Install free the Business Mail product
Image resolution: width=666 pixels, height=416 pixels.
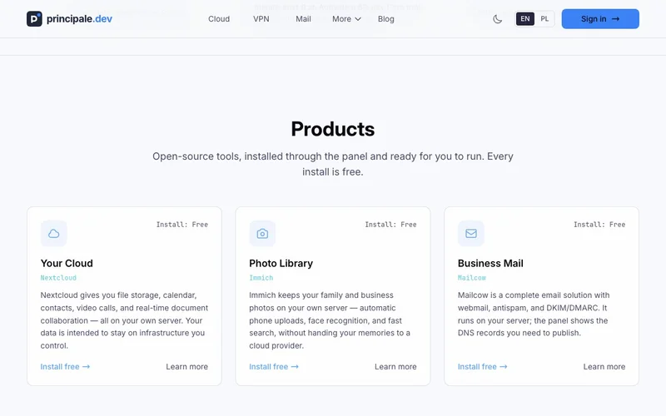point(482,367)
